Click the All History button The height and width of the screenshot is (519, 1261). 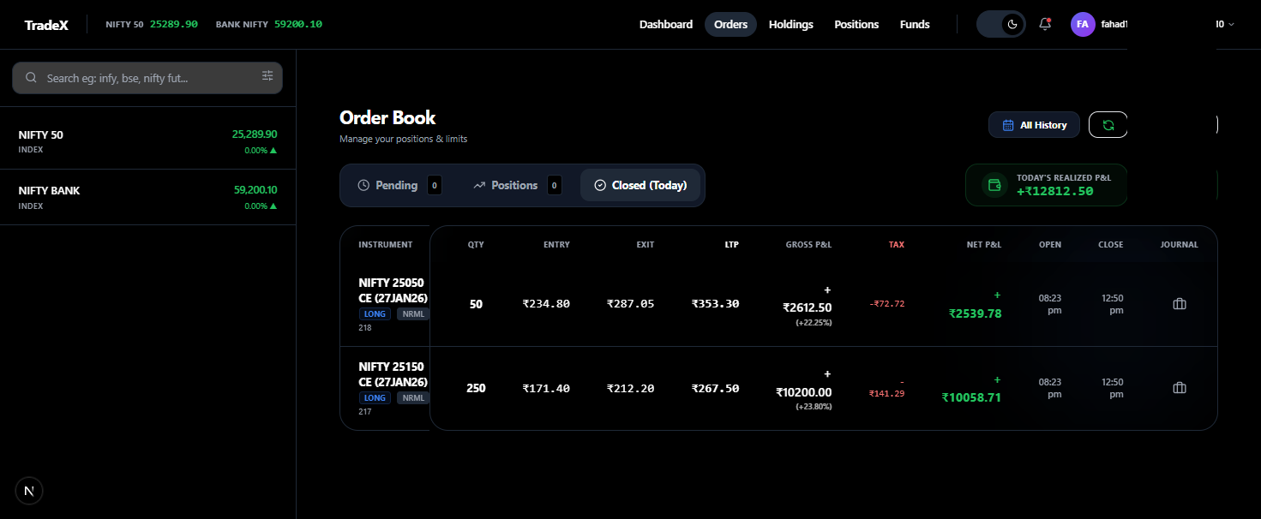coord(1034,124)
